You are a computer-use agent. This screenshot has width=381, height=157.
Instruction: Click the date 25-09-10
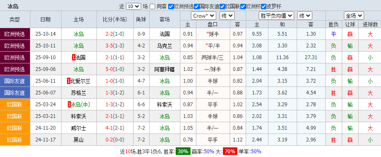pos(46,58)
